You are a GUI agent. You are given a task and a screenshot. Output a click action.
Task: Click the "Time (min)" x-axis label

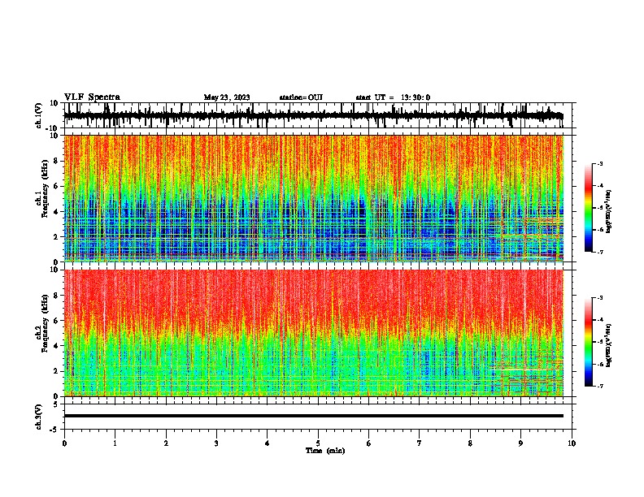point(325,451)
